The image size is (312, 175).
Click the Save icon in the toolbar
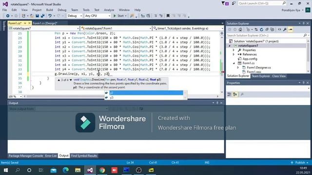(37, 16)
